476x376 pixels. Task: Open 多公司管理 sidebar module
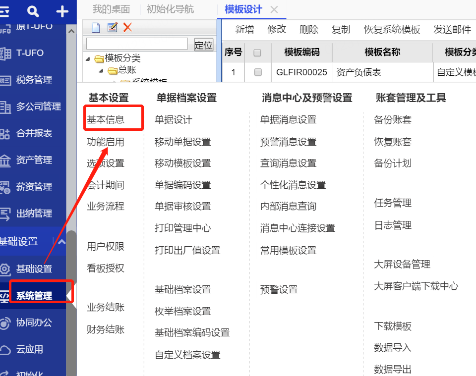pos(38,107)
